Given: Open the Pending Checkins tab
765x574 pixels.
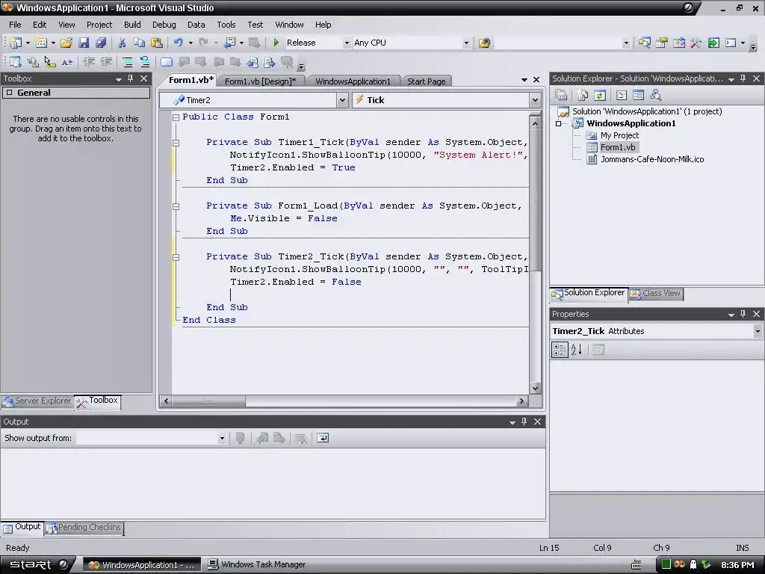Looking at the screenshot, I should tap(84, 527).
